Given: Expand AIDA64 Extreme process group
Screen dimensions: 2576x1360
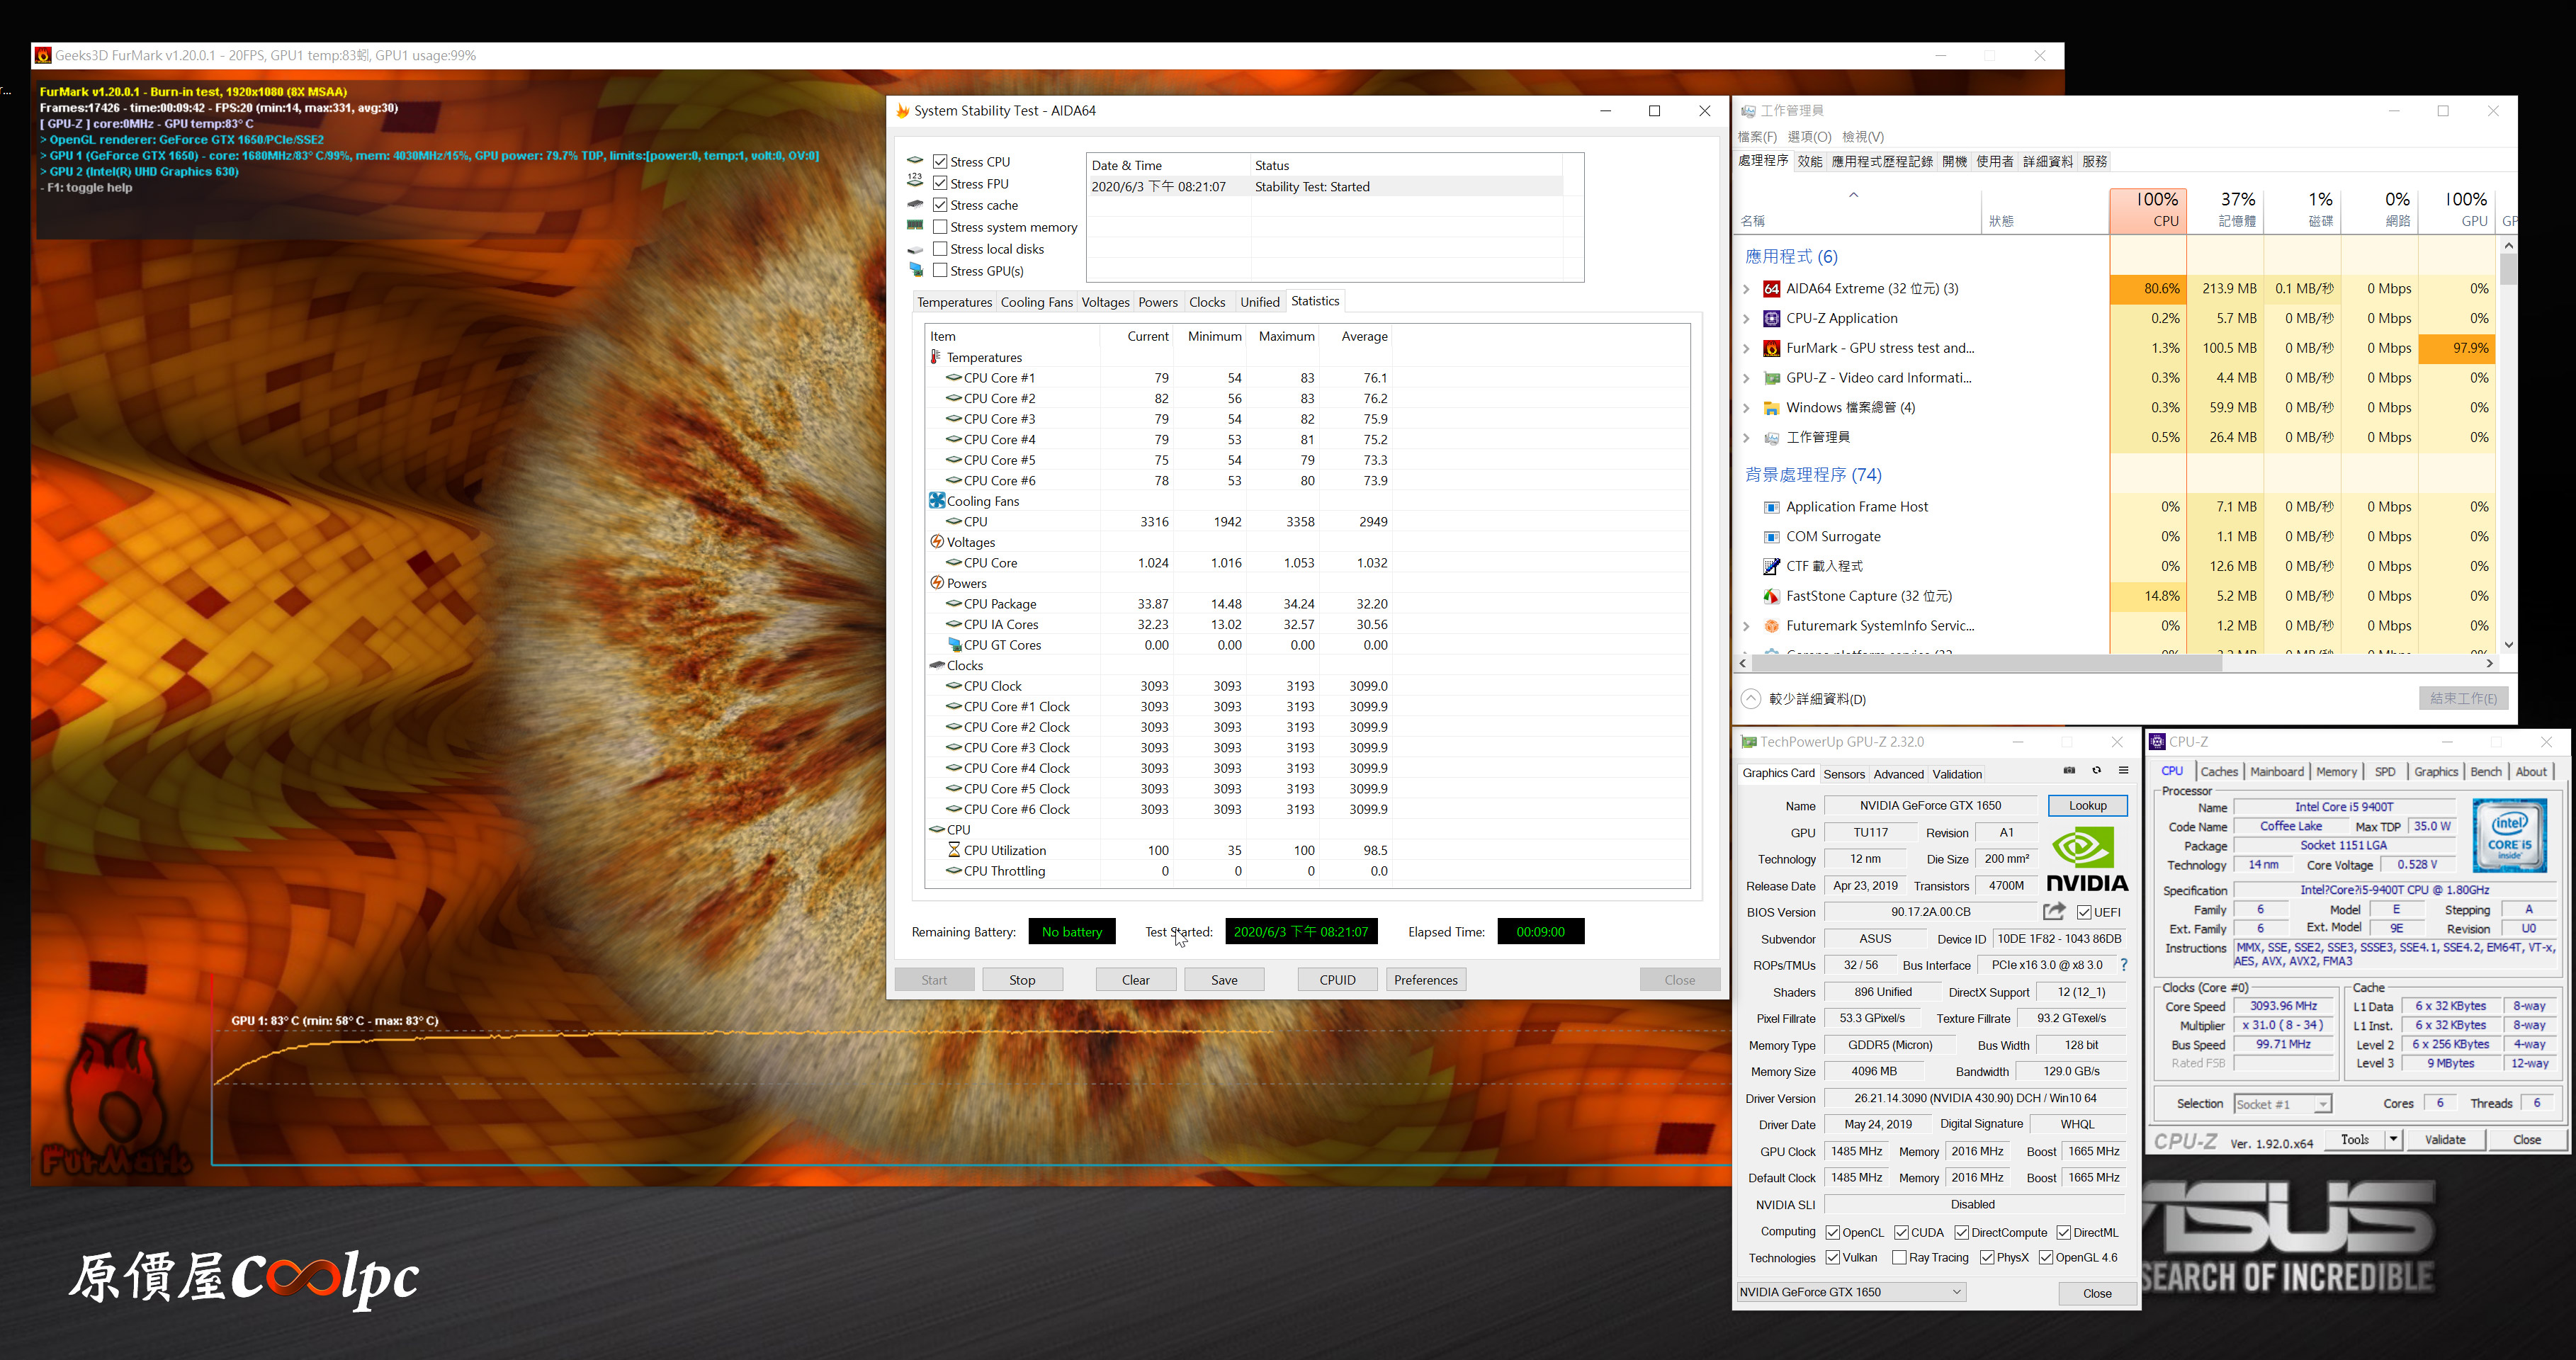Looking at the screenshot, I should 1746,289.
